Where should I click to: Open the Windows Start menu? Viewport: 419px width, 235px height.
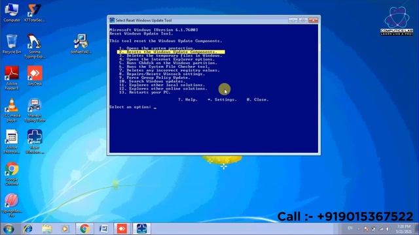point(9,229)
